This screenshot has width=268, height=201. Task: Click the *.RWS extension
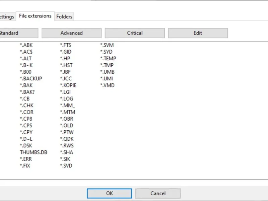coord(67,146)
